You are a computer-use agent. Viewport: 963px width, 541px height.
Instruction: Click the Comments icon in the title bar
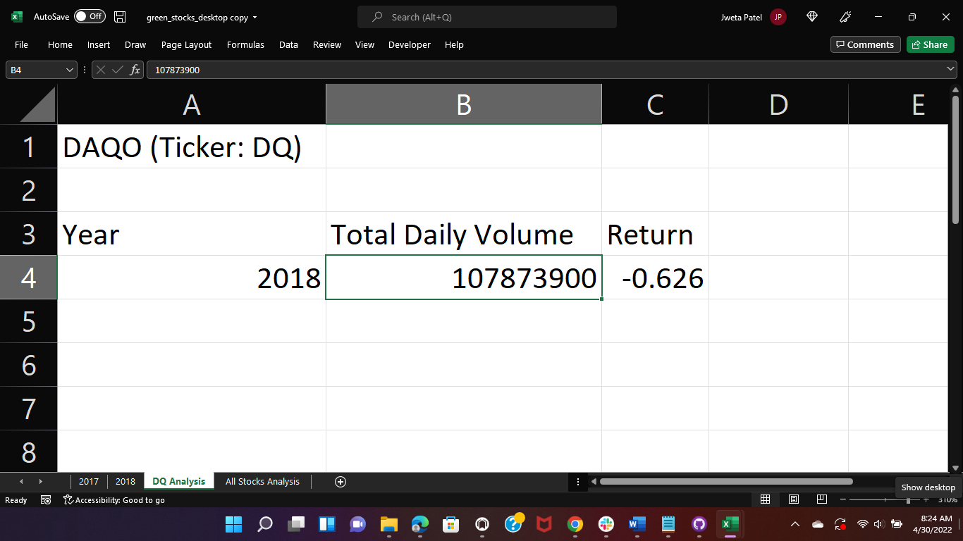tap(865, 44)
